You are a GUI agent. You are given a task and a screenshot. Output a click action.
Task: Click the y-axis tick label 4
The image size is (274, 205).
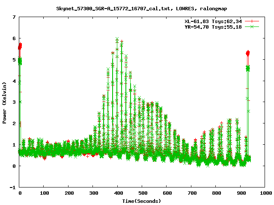tap(14, 81)
